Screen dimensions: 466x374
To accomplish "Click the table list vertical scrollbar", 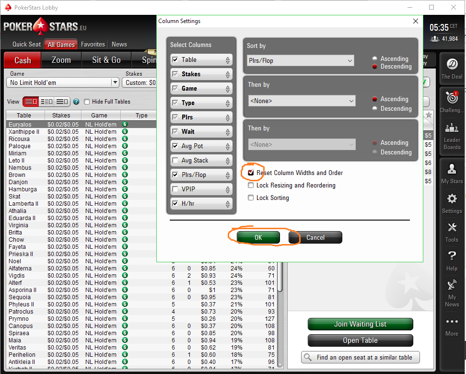I will [280, 315].
